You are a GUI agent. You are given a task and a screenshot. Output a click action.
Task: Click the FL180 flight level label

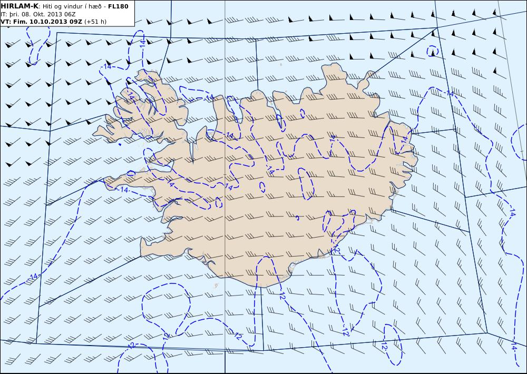tap(118, 6)
